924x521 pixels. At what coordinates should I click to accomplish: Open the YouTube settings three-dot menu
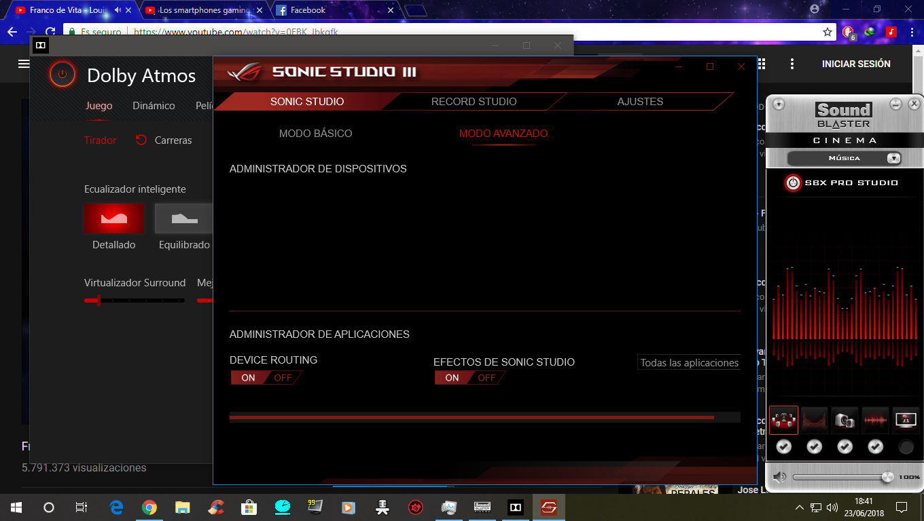(x=792, y=64)
